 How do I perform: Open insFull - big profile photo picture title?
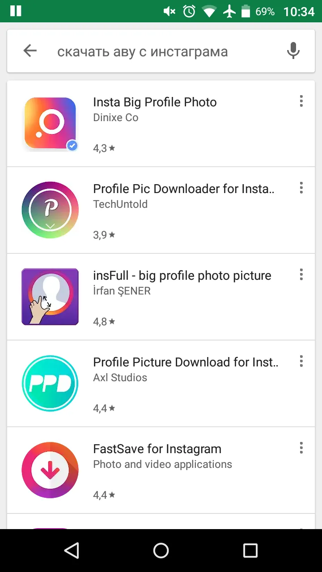click(182, 276)
